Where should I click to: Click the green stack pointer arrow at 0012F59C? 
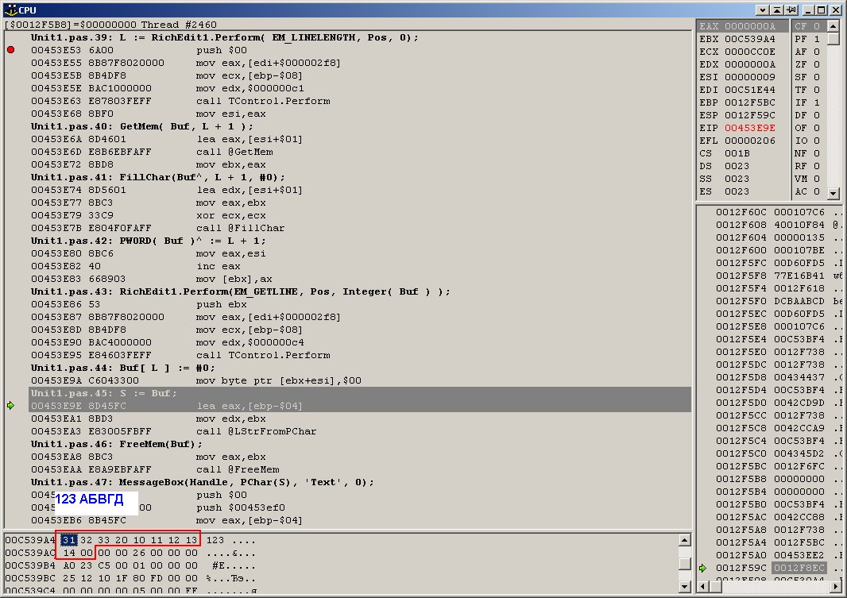coord(703,568)
